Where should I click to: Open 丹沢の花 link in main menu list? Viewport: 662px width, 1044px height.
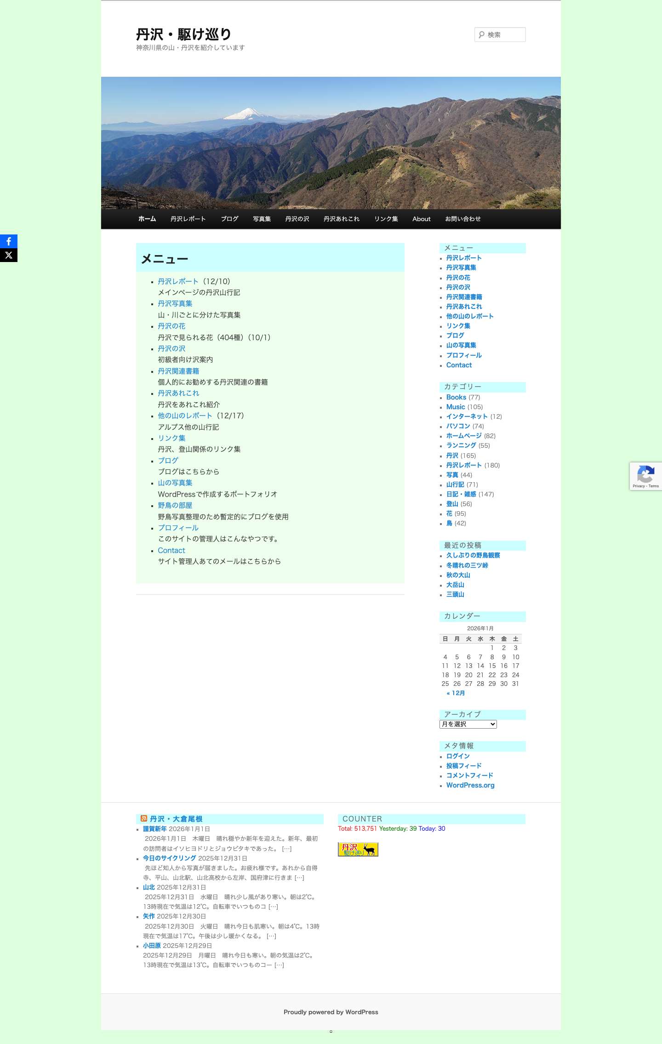click(171, 326)
